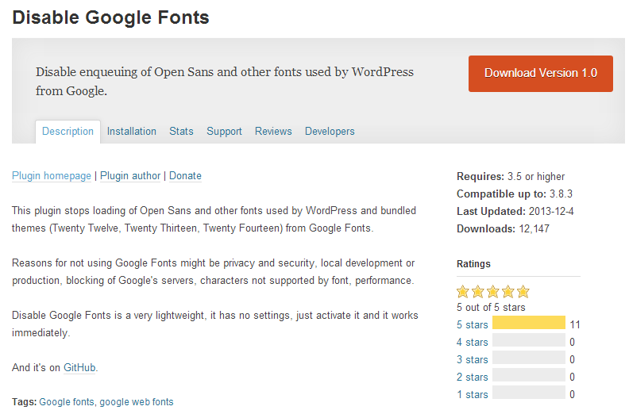Visit the Plugin author link
This screenshot has height=414, width=629.
tap(130, 176)
